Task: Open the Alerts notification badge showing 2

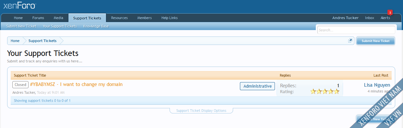Action: (x=390, y=12)
